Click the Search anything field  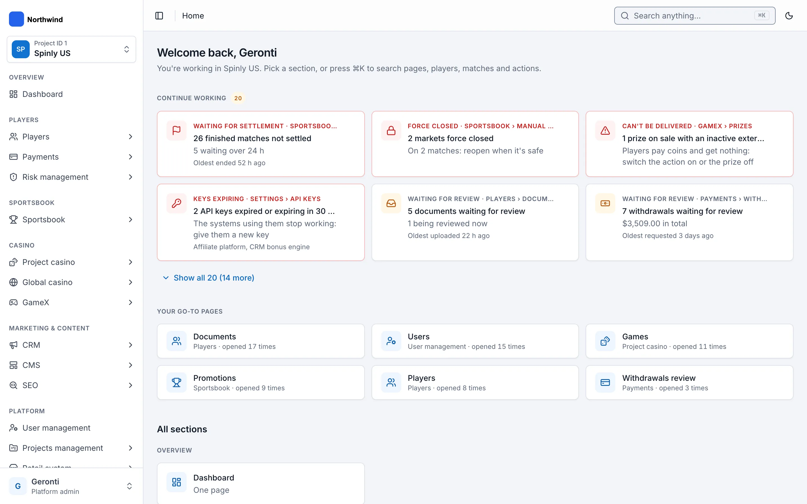click(695, 16)
